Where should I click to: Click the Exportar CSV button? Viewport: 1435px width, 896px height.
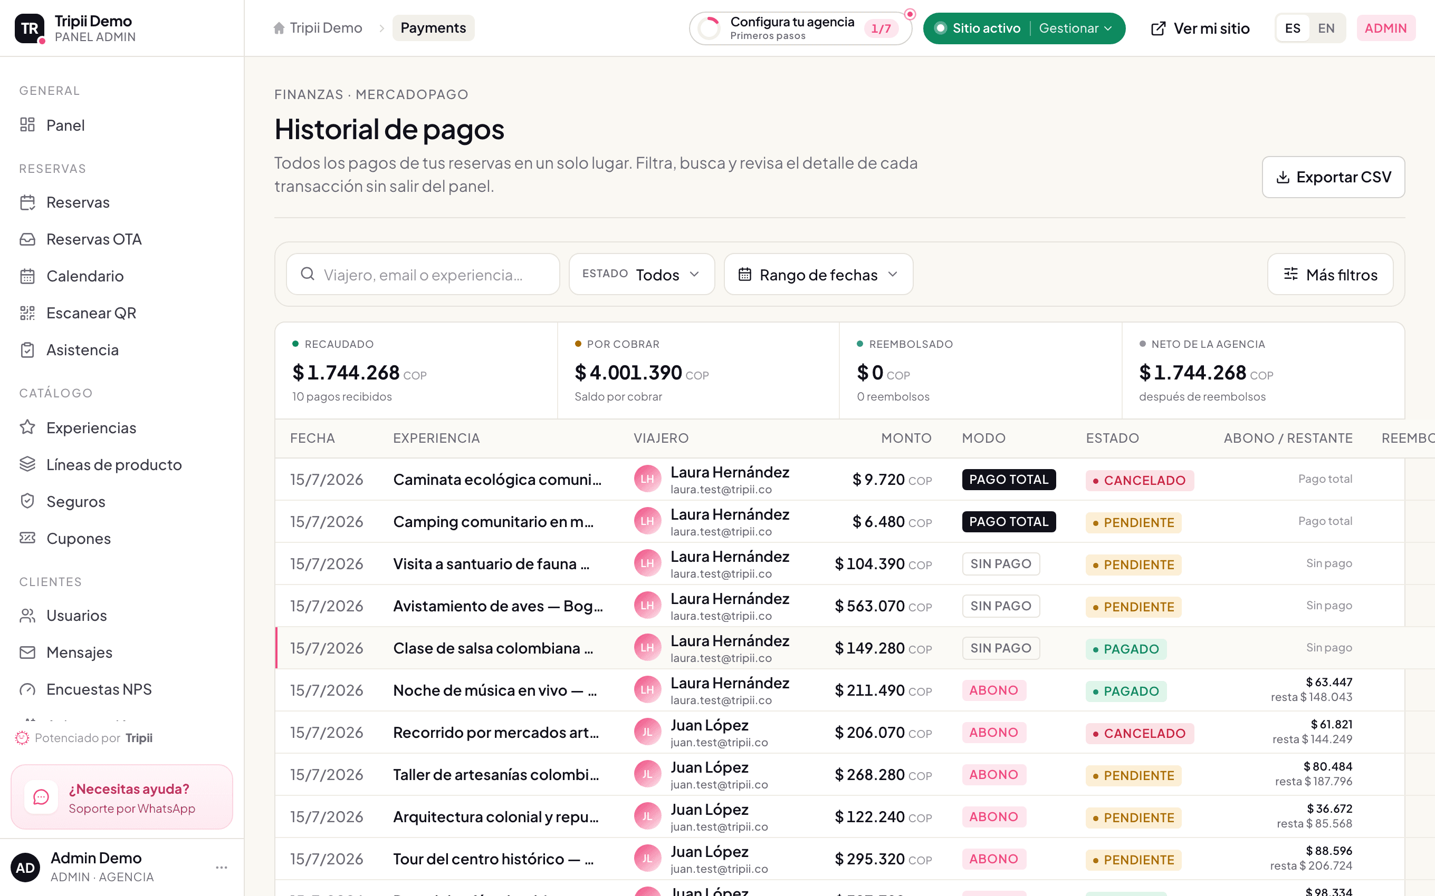(1333, 177)
